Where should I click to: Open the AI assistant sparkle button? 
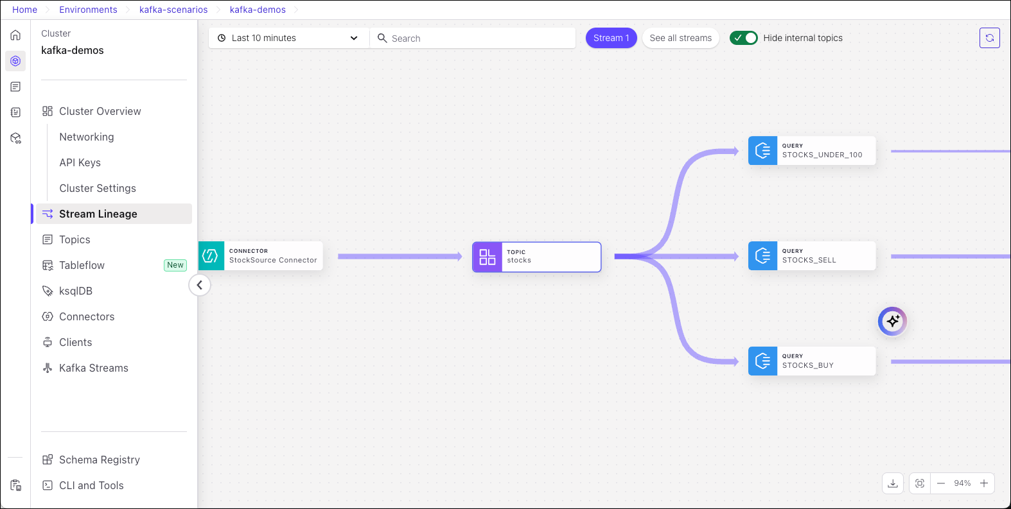(892, 321)
